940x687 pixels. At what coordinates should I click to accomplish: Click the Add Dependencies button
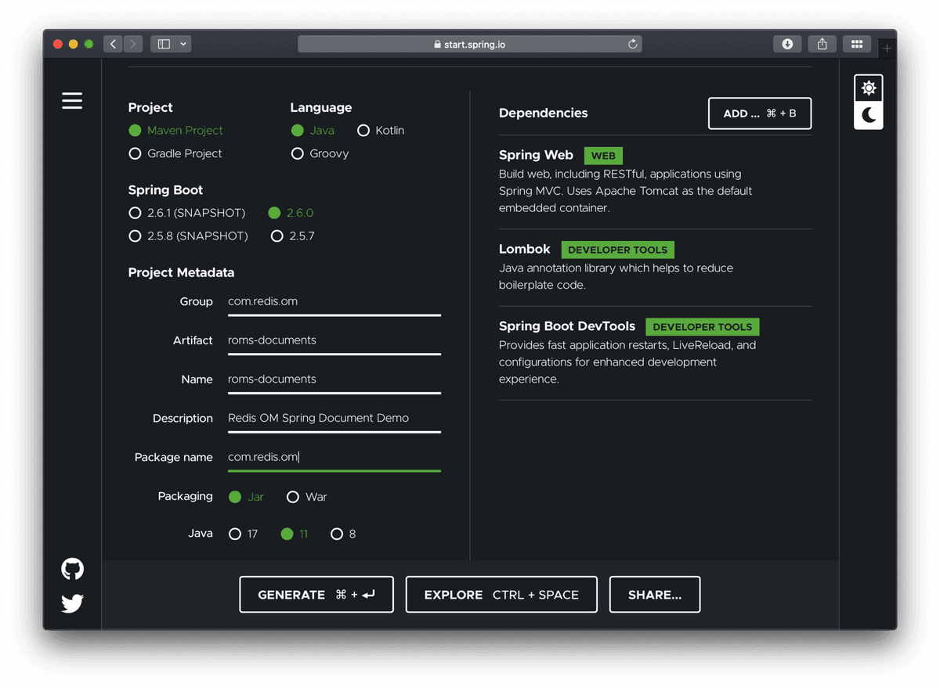point(759,113)
